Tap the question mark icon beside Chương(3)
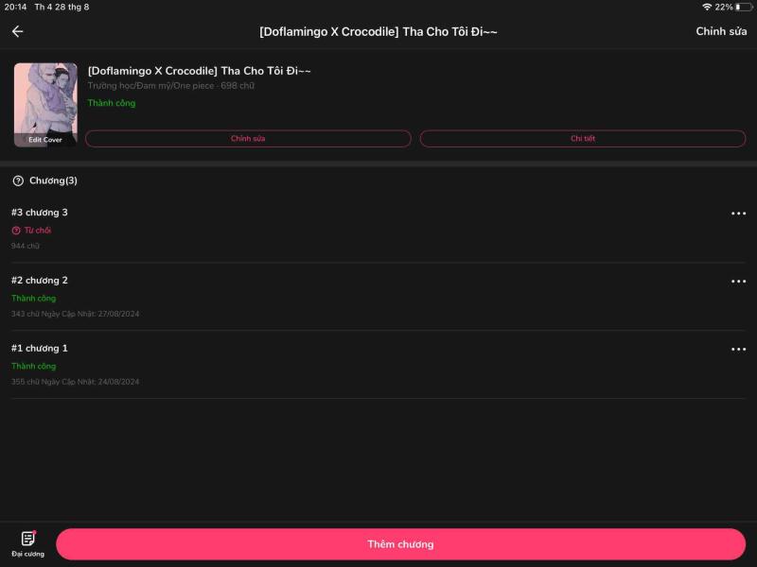757x567 pixels. 18,180
